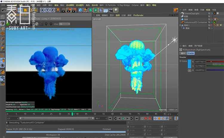
Task: Add a Light object from the toolbar
Action: point(116,10)
